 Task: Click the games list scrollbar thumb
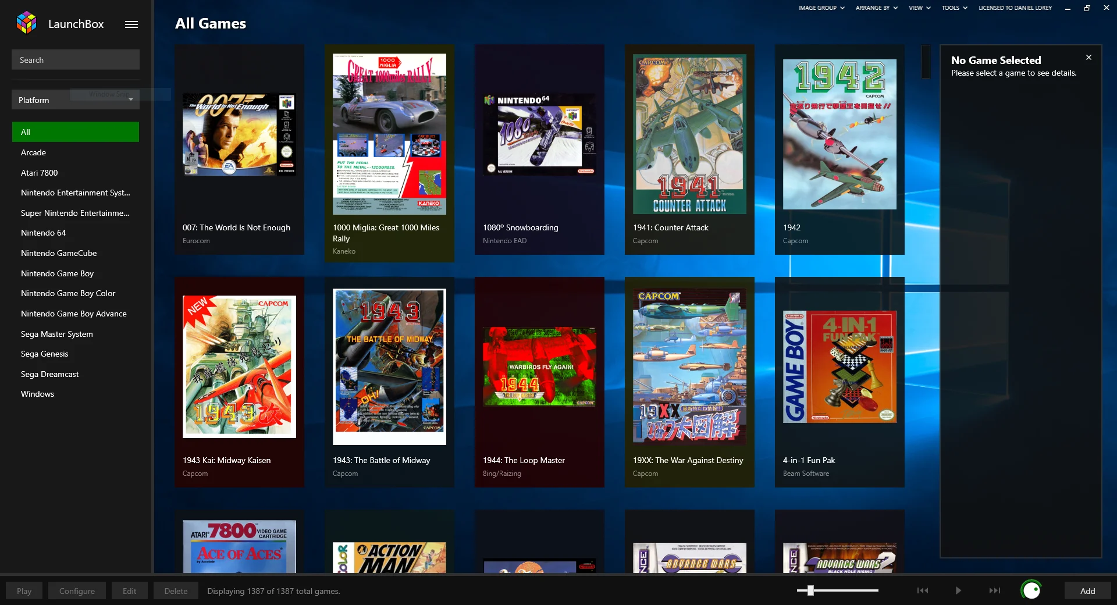click(926, 62)
